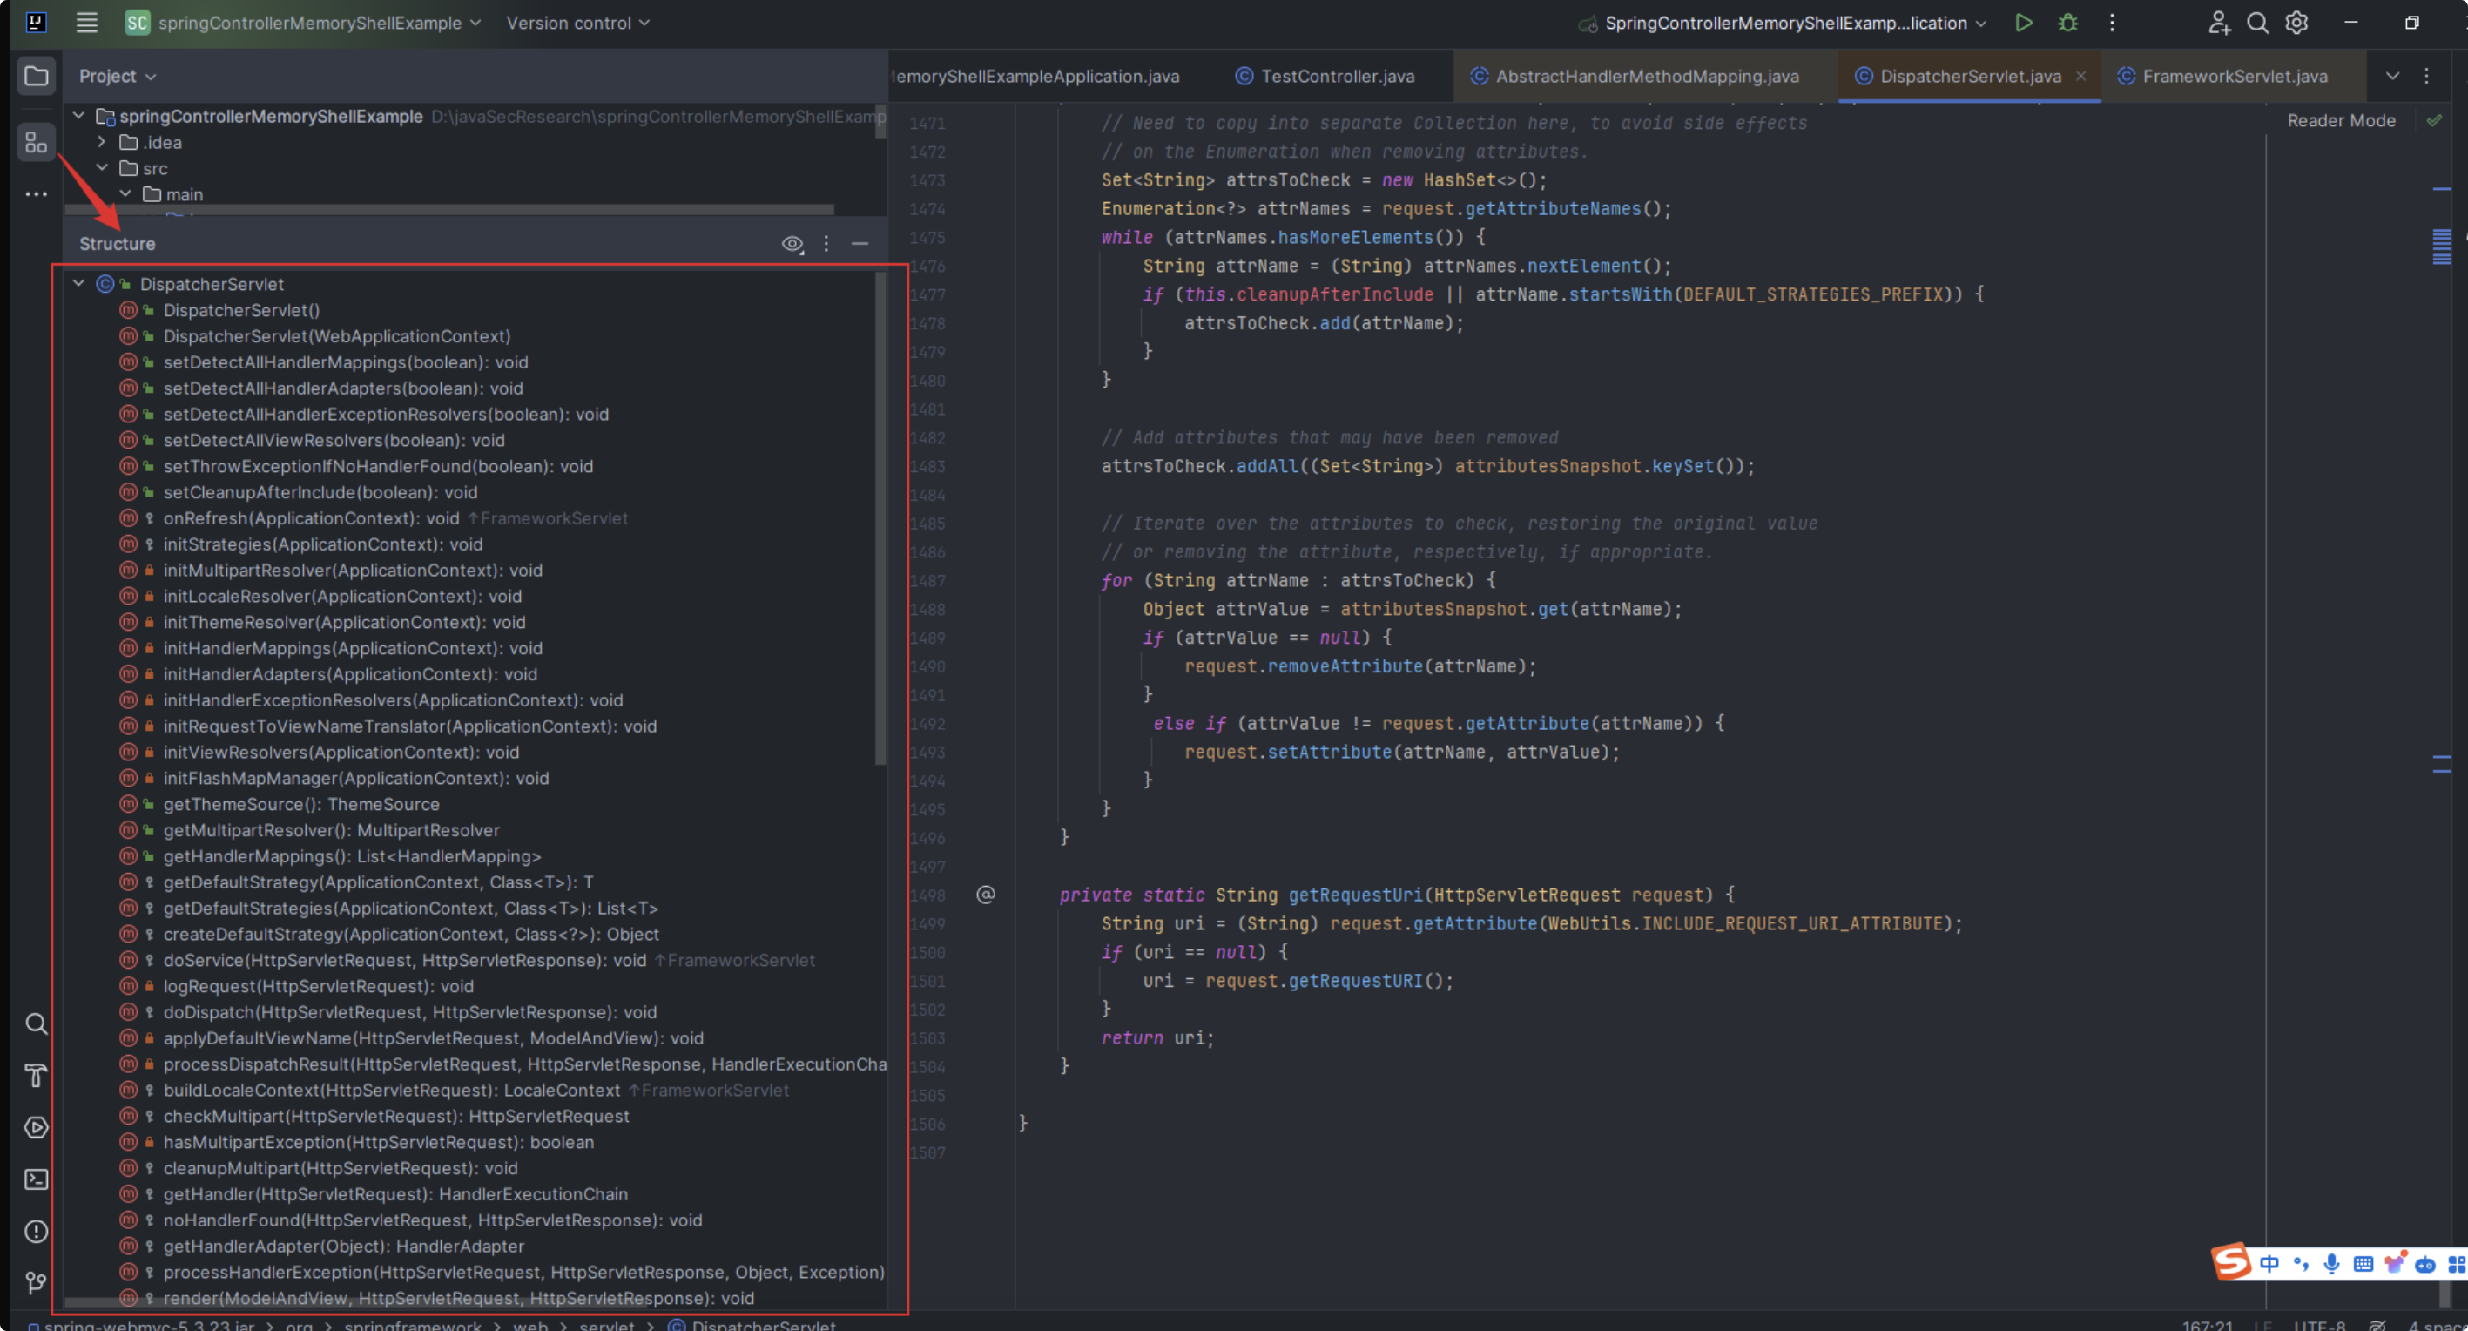
Task: Open IDE settings gear icon
Action: [2296, 23]
